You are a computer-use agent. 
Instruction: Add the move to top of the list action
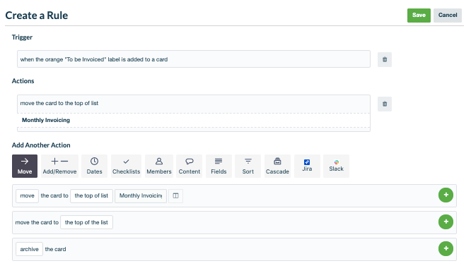point(446,222)
